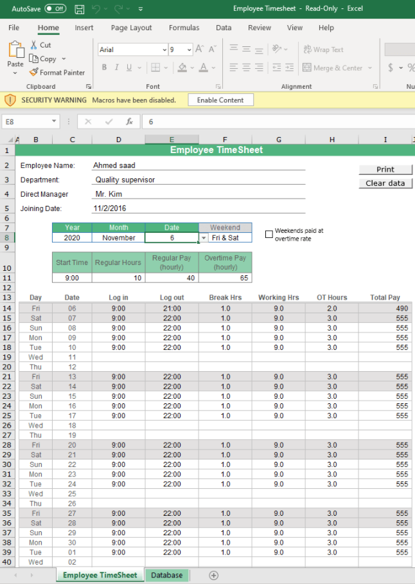Click the Name Box showing E8
The width and height of the screenshot is (415, 584).
tap(26, 122)
